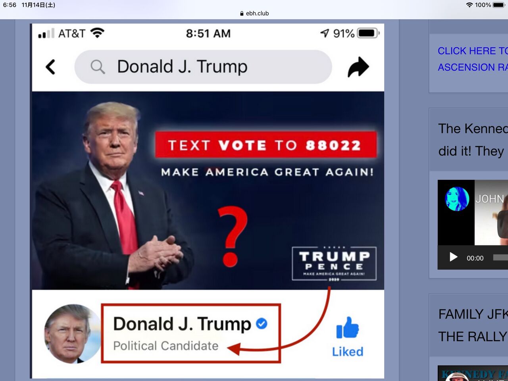This screenshot has height=381, width=508.
Task: Click the JOHN video thumbnail
Action: click(x=473, y=212)
